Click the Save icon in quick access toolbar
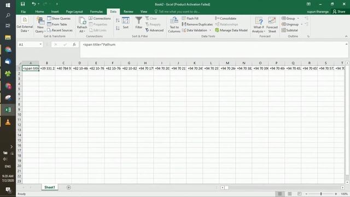350x197 pixels. (22, 4)
